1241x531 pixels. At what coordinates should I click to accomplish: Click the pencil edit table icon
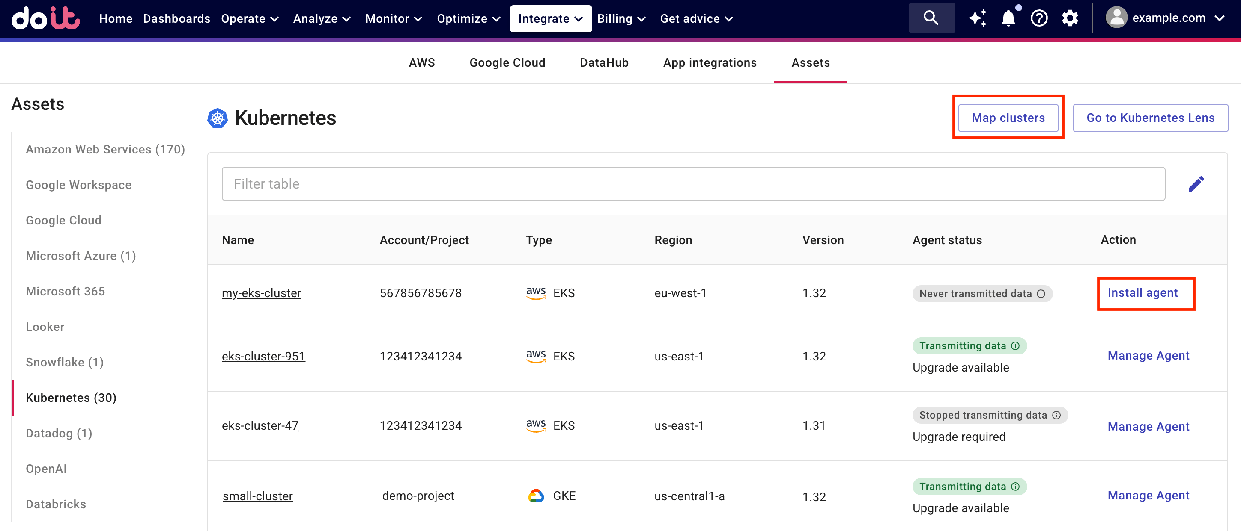coord(1196,184)
